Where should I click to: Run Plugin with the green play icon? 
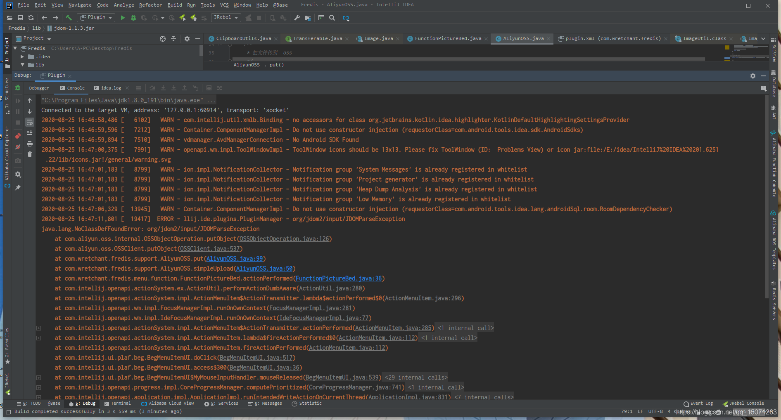click(x=123, y=18)
